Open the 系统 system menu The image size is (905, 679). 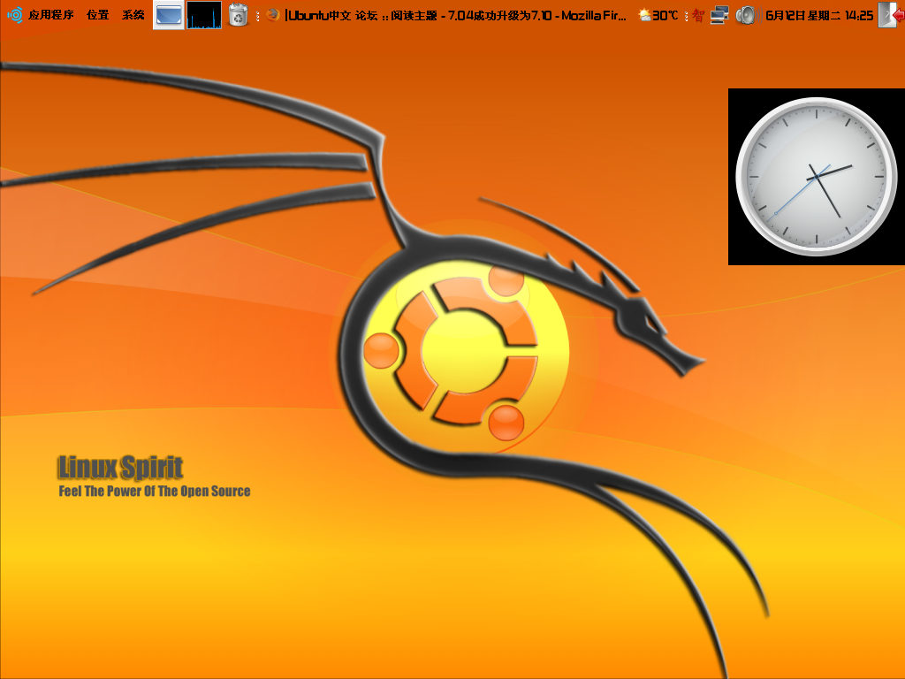pyautogui.click(x=133, y=15)
